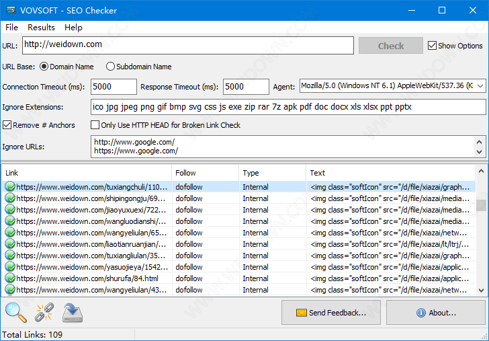
Task: Click the Response Timeout input field
Action: [246, 87]
